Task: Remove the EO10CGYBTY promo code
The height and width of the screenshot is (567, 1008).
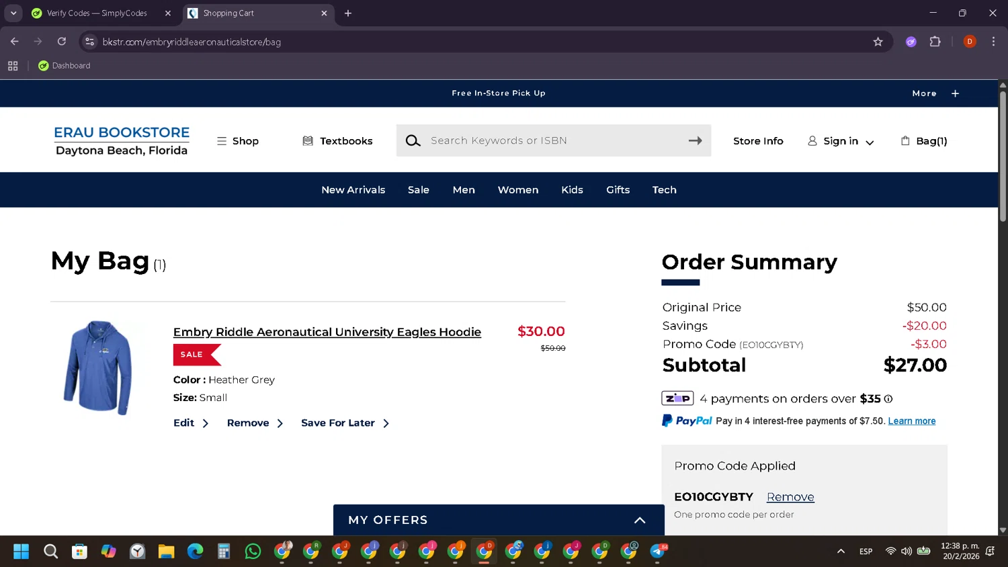Action: coord(790,497)
